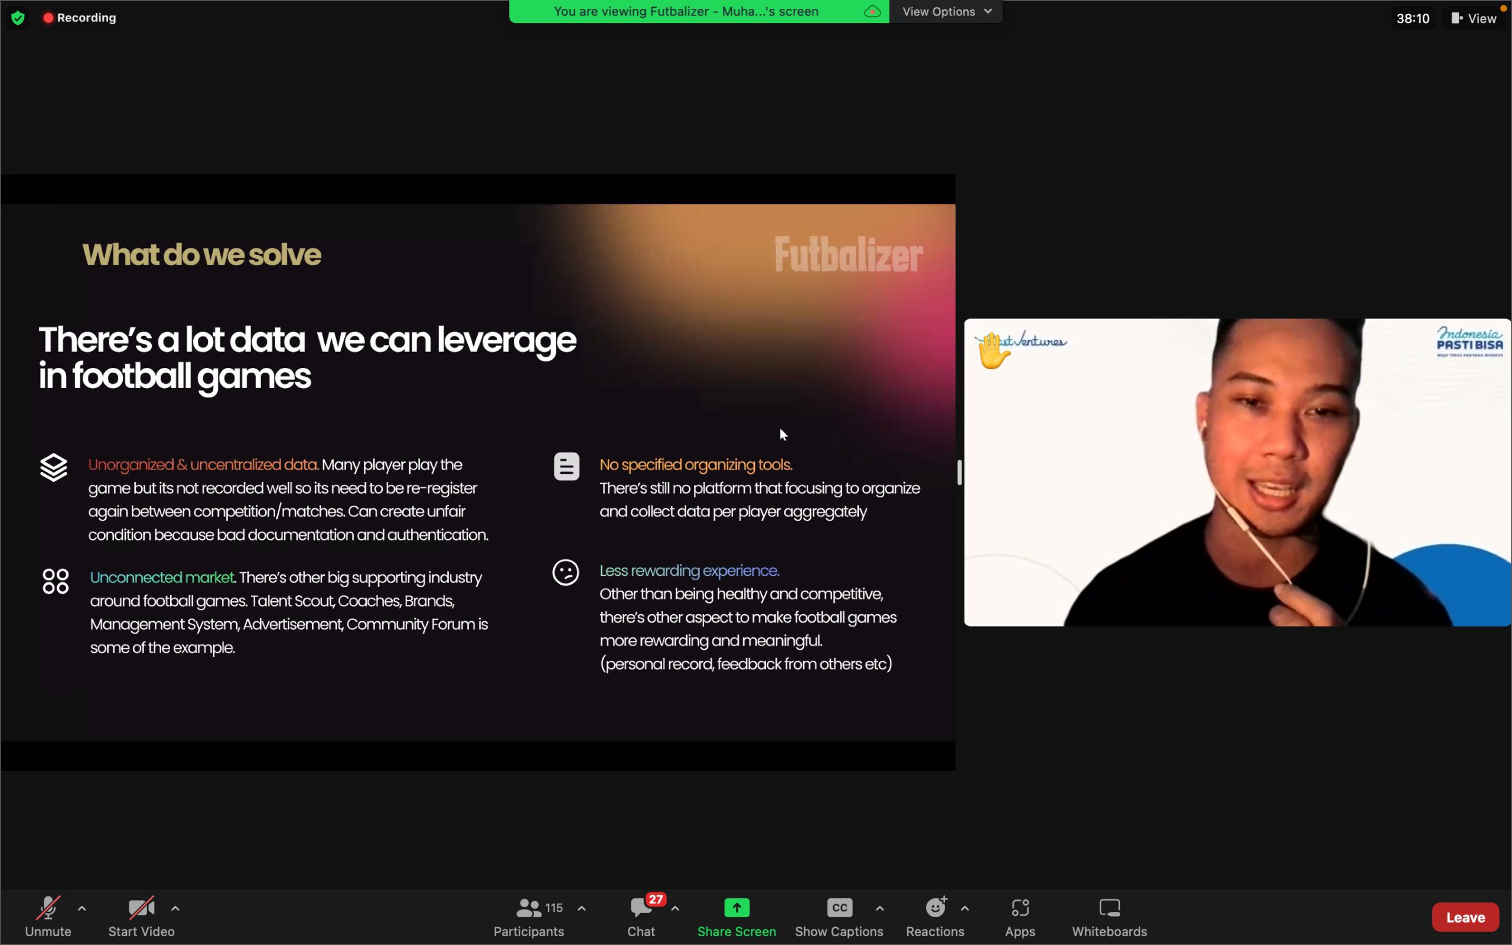Open the Reactions menu
Viewport: 1512px width, 945px height.
(x=936, y=916)
